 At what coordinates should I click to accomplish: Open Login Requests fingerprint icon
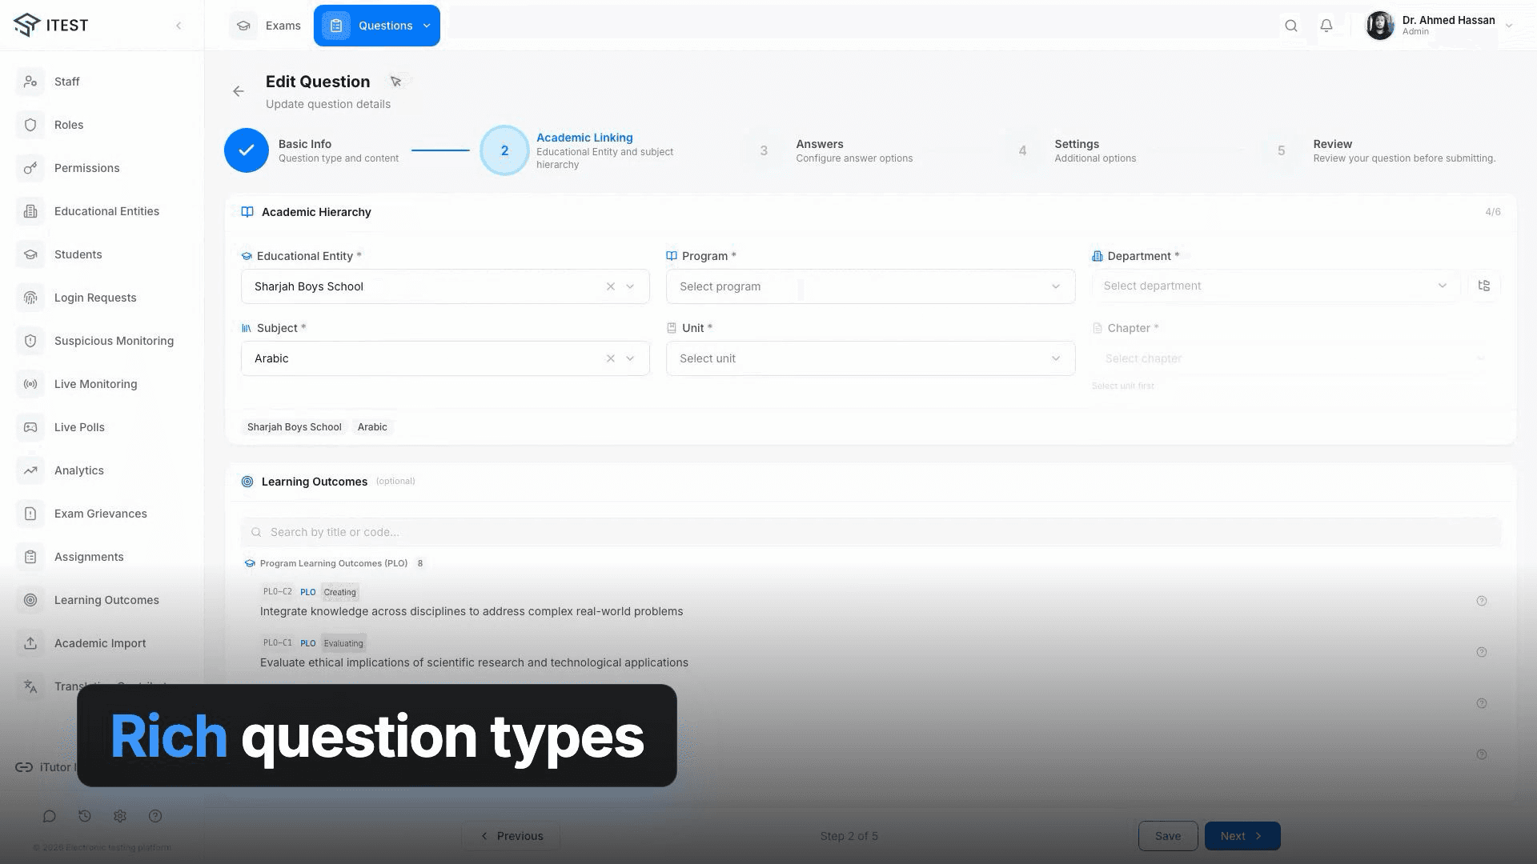click(30, 298)
